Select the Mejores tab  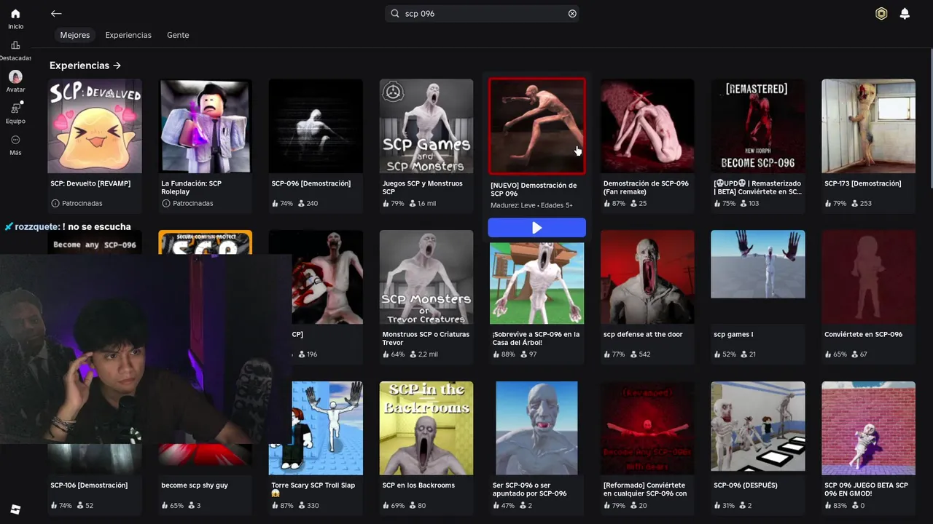point(75,35)
